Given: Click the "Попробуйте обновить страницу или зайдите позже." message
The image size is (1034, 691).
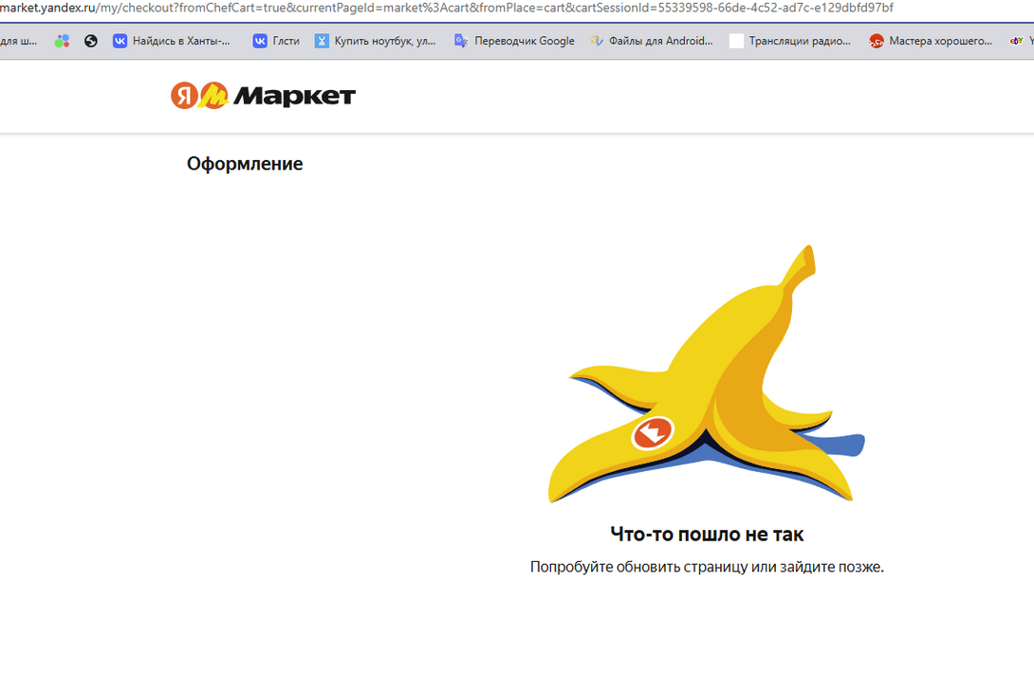Looking at the screenshot, I should point(707,567).
